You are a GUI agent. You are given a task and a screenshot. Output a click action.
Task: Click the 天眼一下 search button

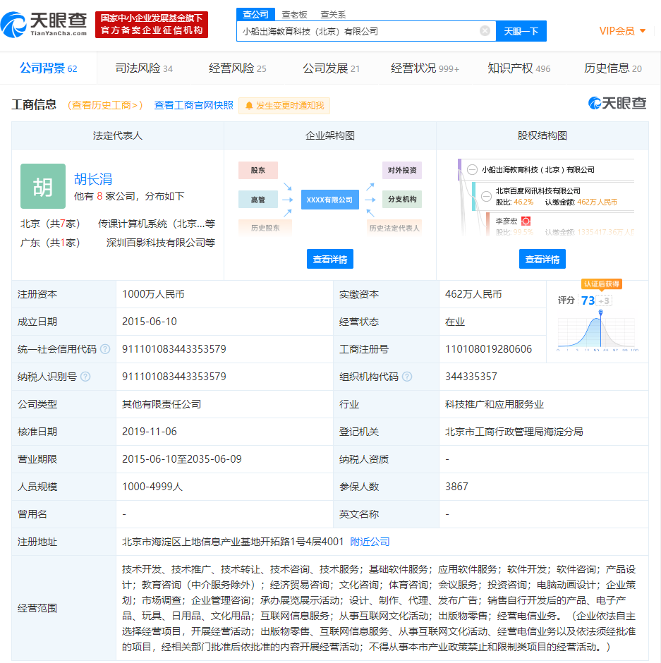click(521, 31)
